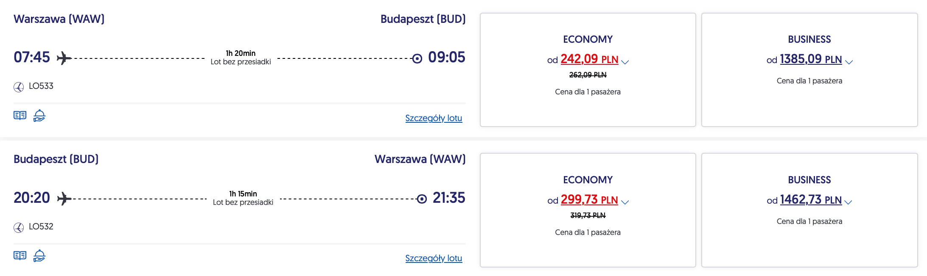927x276 pixels.
Task: Expand the Business 1385,09 PLN fare chevron
Action: pyautogui.click(x=849, y=62)
